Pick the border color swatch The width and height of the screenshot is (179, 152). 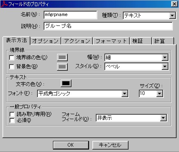tap(62, 58)
